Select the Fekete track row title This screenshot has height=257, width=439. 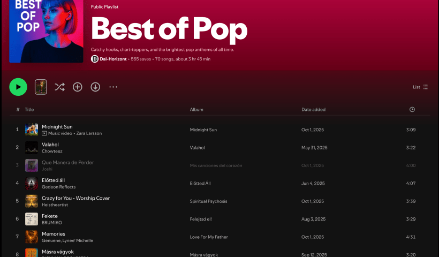click(49, 216)
